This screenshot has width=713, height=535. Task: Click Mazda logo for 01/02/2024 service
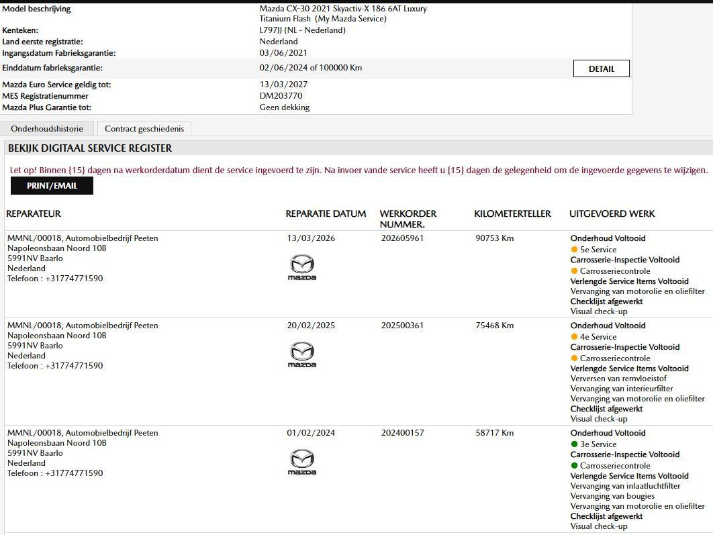pyautogui.click(x=302, y=462)
